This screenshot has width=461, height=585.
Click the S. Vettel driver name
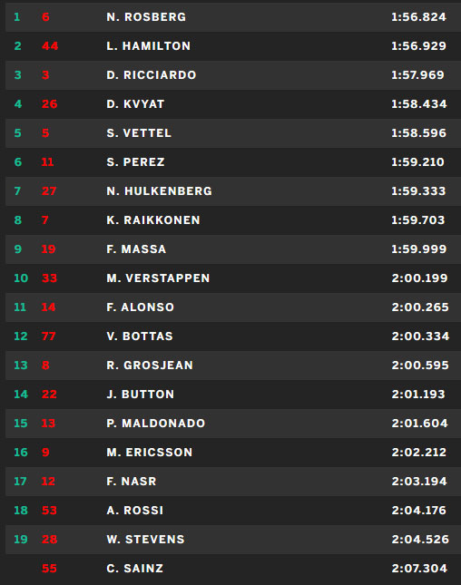point(139,133)
